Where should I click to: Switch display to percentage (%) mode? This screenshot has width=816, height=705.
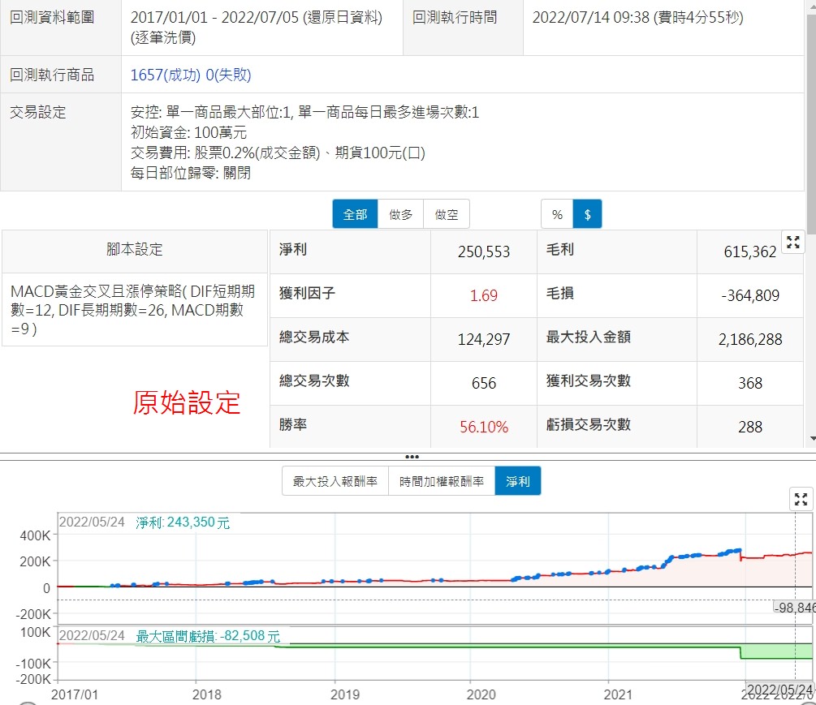tap(557, 214)
